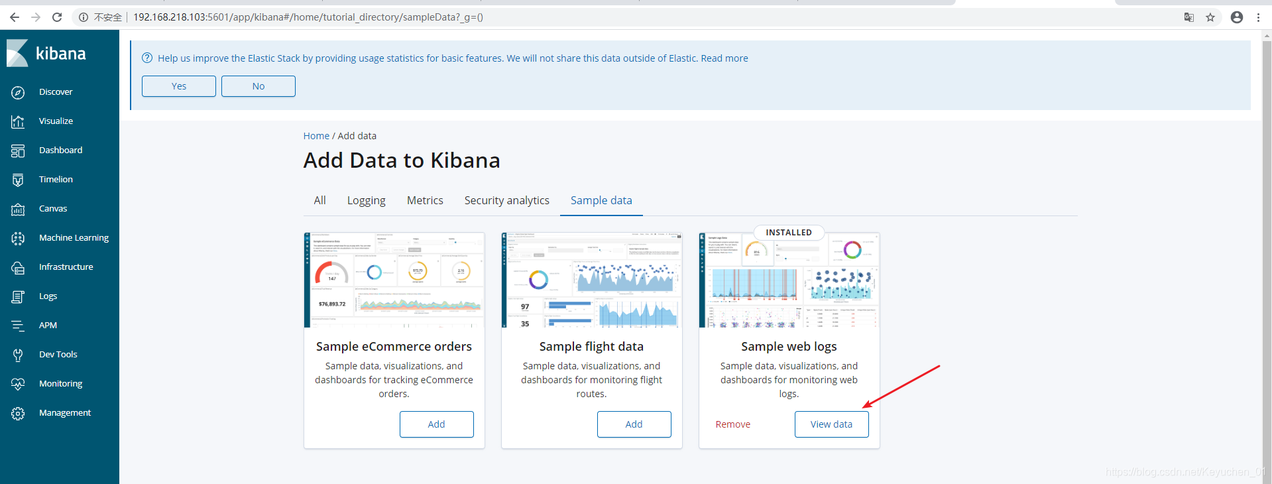The width and height of the screenshot is (1272, 484).
Task: Select the Discover label in sidebar
Action: (x=56, y=92)
